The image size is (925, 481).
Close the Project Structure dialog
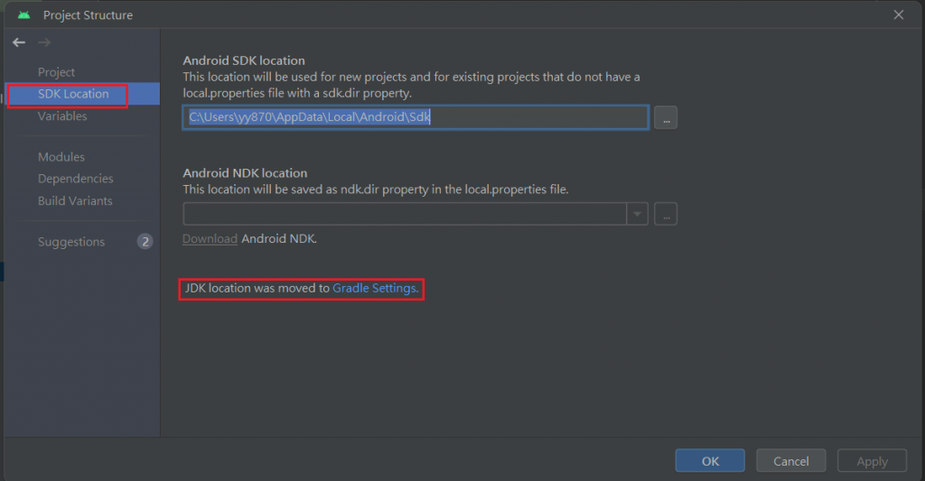tap(899, 14)
